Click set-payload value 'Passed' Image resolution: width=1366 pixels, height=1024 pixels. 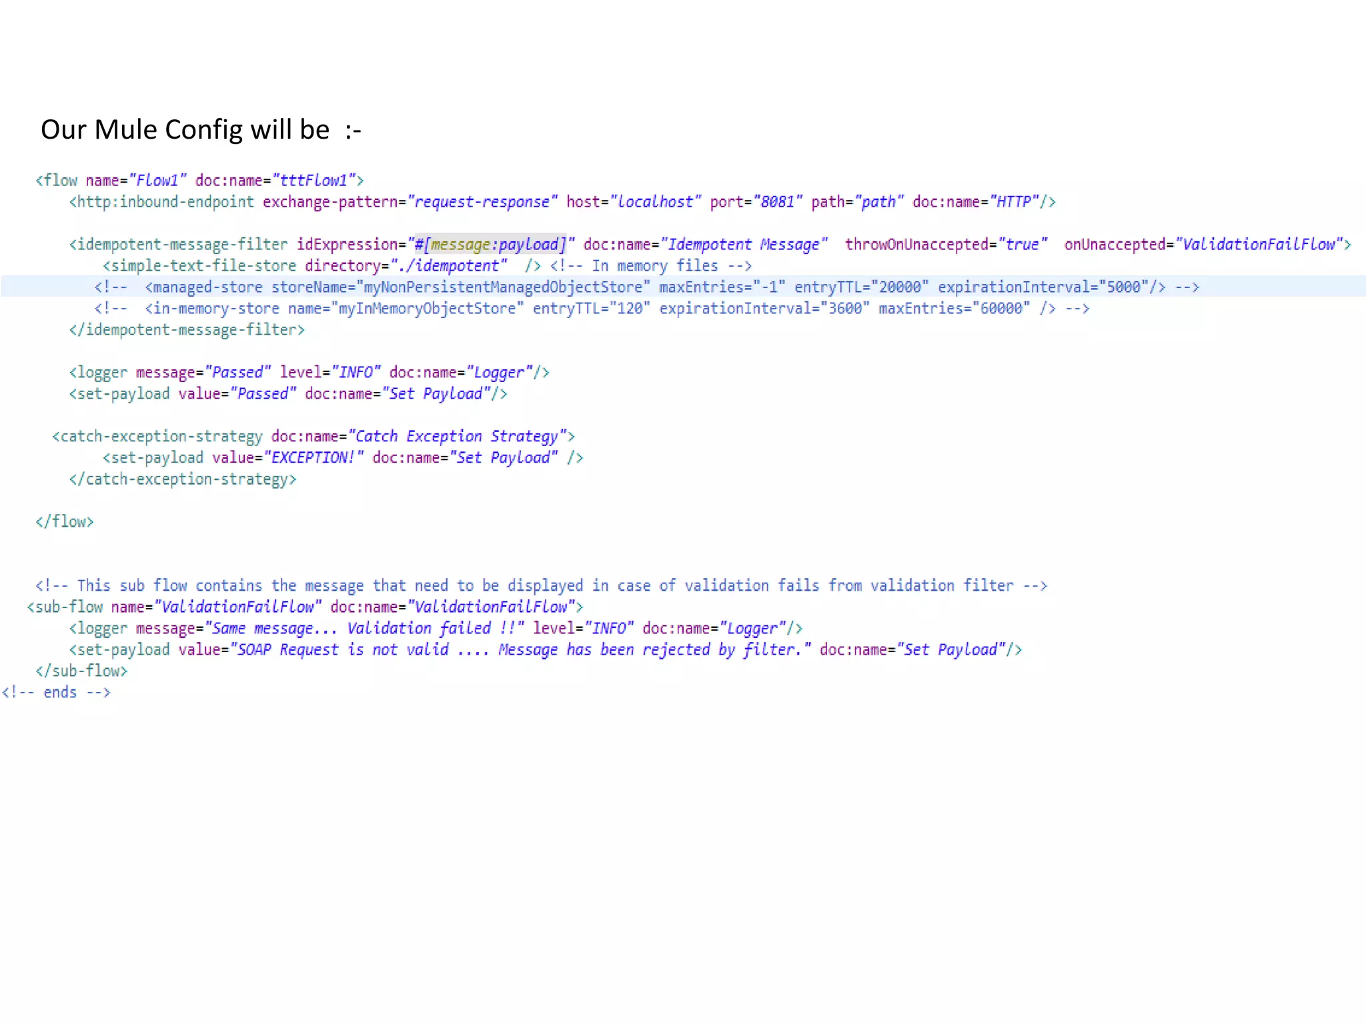(263, 393)
